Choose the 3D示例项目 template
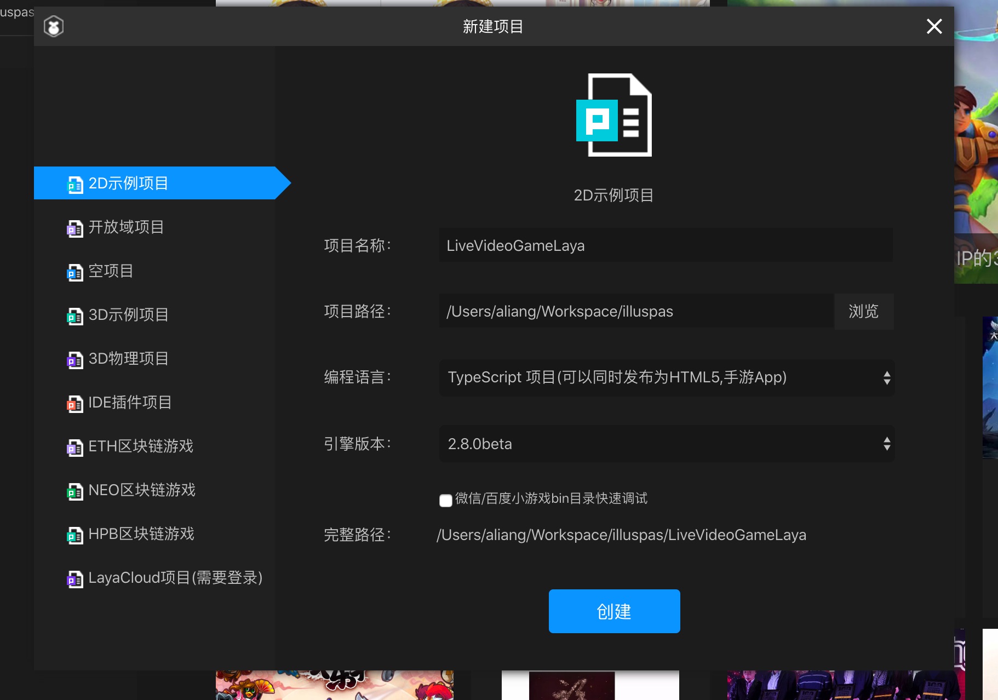Screen dimensions: 998x700 154,314
